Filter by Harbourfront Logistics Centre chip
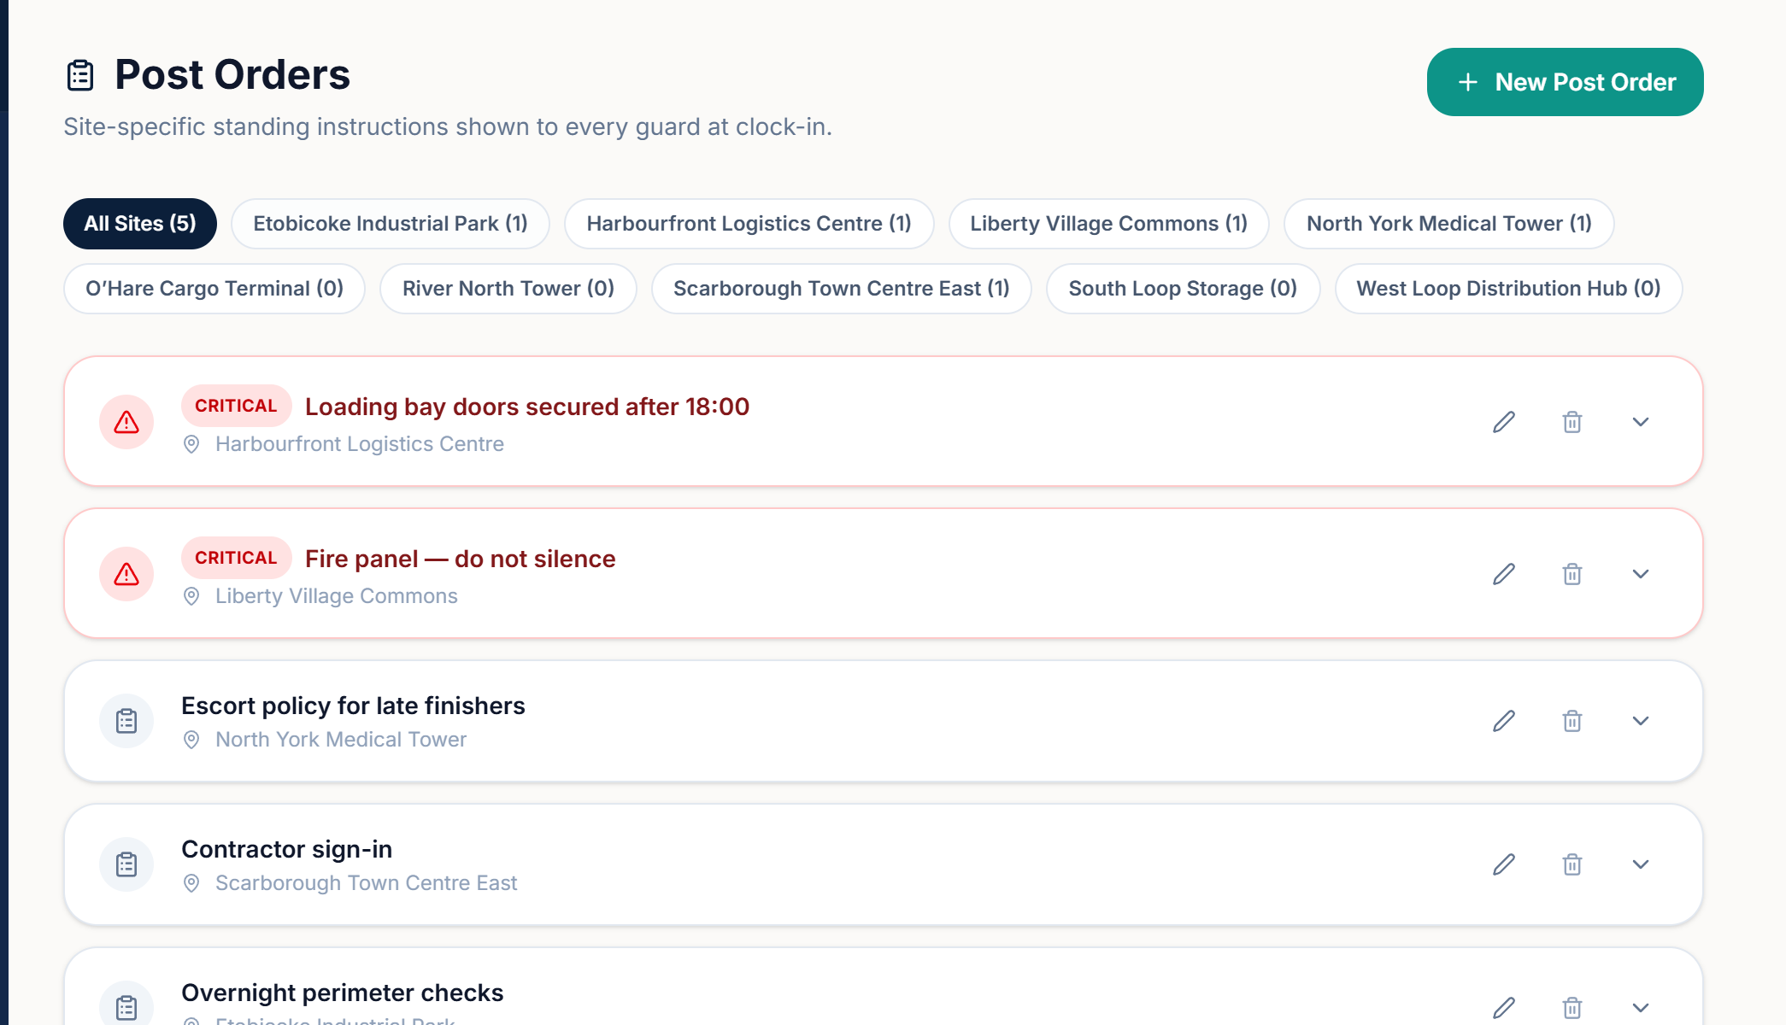1786x1025 pixels. (749, 224)
